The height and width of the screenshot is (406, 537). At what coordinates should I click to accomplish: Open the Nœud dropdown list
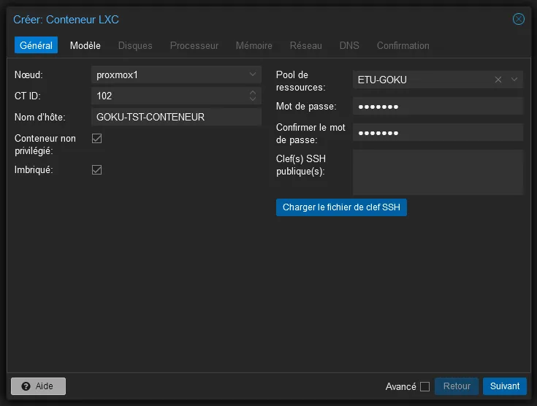click(253, 74)
